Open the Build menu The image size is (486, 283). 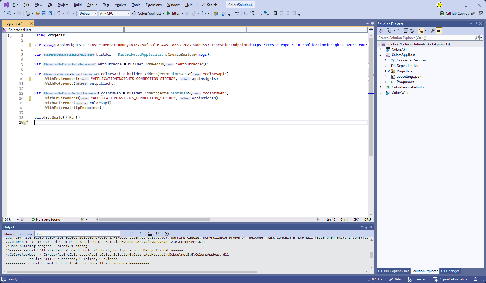(78, 5)
